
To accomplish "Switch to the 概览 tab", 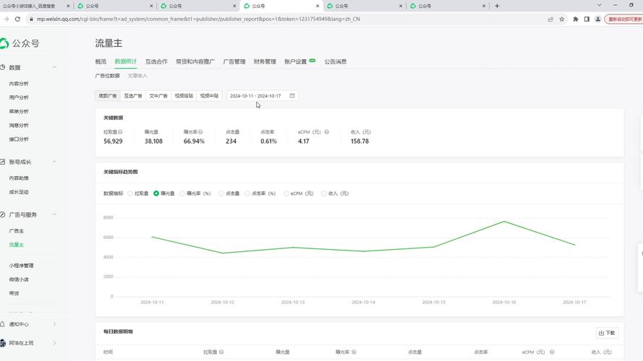I will (101, 61).
